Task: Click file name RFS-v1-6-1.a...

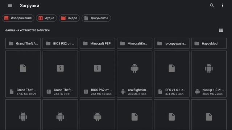Action: (175, 90)
